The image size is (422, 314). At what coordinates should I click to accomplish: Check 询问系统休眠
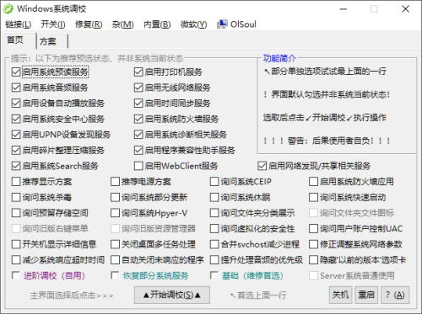coord(214,197)
